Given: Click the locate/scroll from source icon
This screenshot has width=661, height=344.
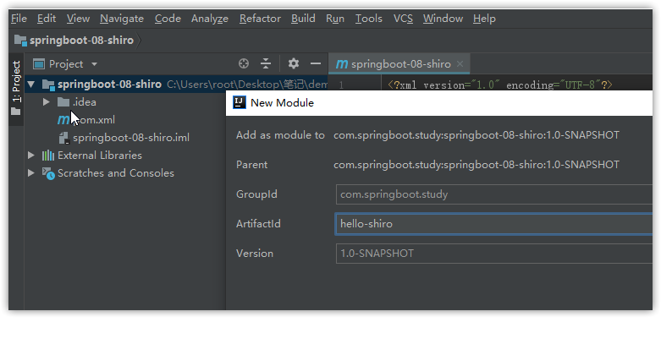Looking at the screenshot, I should coord(244,63).
